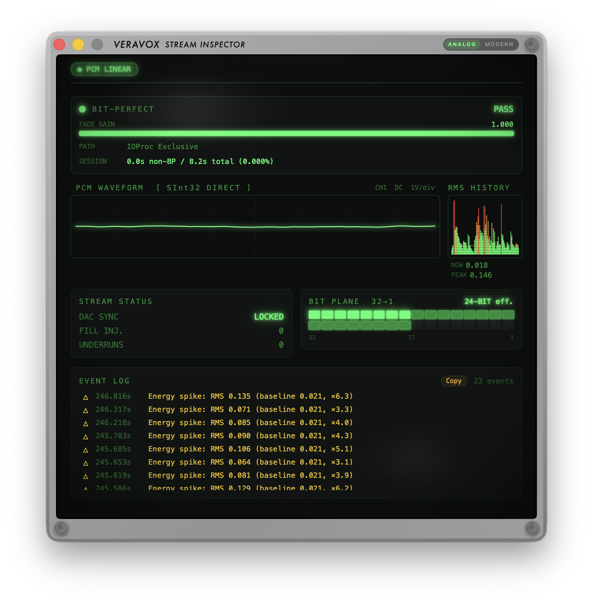The height and width of the screenshot is (603, 593).
Task: Click the warning triangle for the 245.619s event
Action: pos(86,476)
